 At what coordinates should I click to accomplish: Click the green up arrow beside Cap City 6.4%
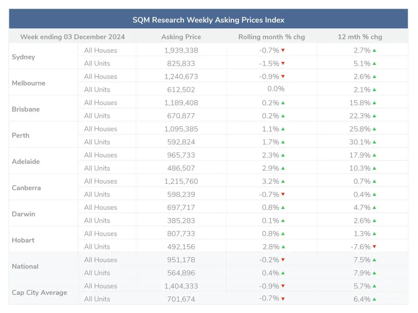pos(374,299)
